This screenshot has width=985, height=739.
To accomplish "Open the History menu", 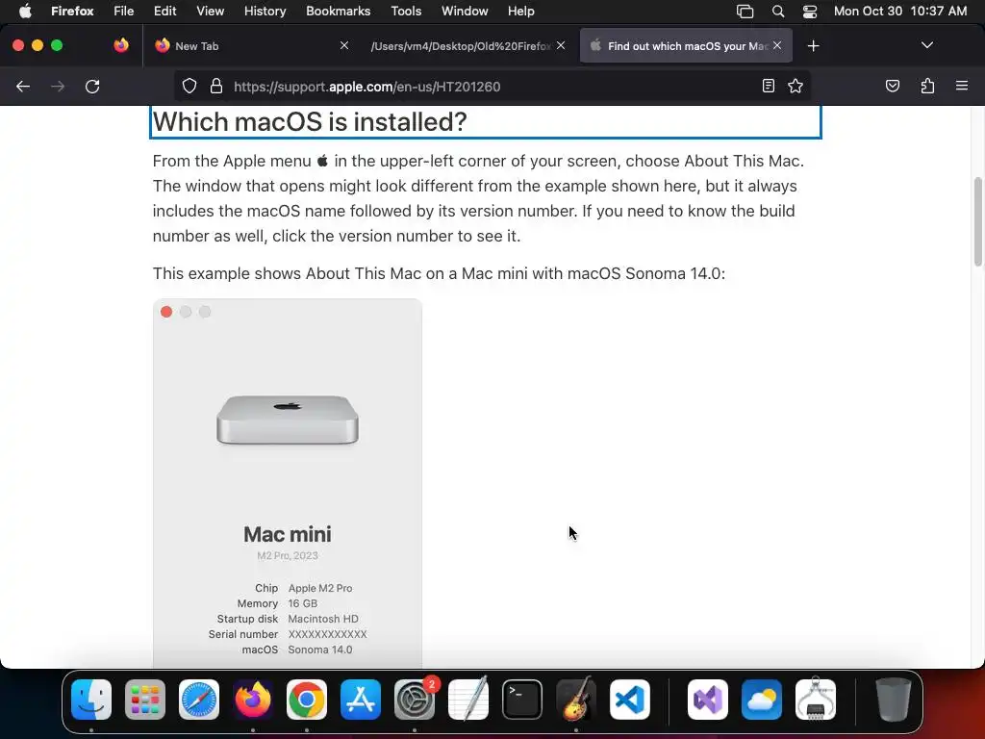I will 265,12.
